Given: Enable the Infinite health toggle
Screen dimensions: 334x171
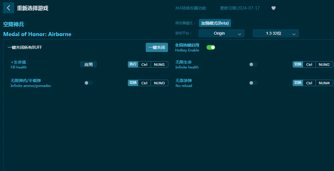Looking at the screenshot, I should [253, 64].
